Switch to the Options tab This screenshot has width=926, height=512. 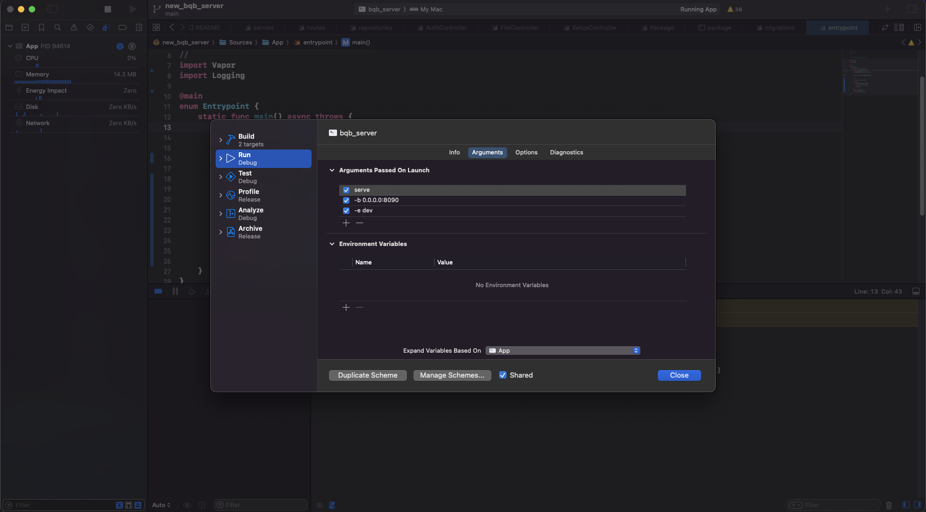[x=526, y=152]
